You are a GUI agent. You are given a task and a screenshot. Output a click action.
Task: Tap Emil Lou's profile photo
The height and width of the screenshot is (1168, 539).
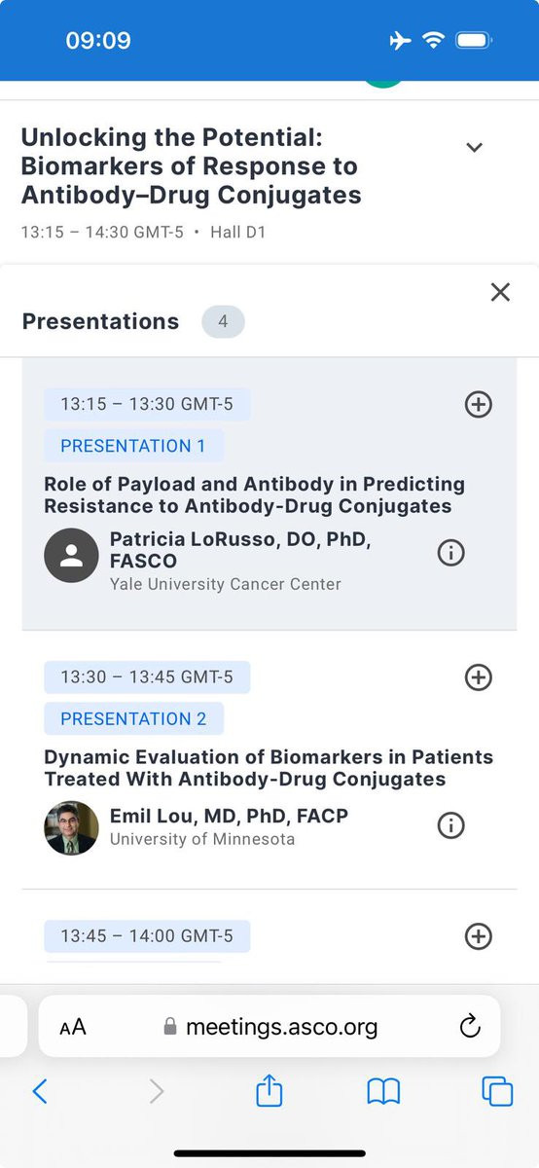[x=71, y=828]
